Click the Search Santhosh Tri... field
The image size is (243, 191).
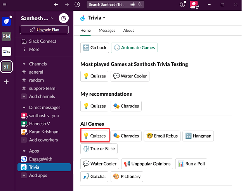tap(115, 5)
